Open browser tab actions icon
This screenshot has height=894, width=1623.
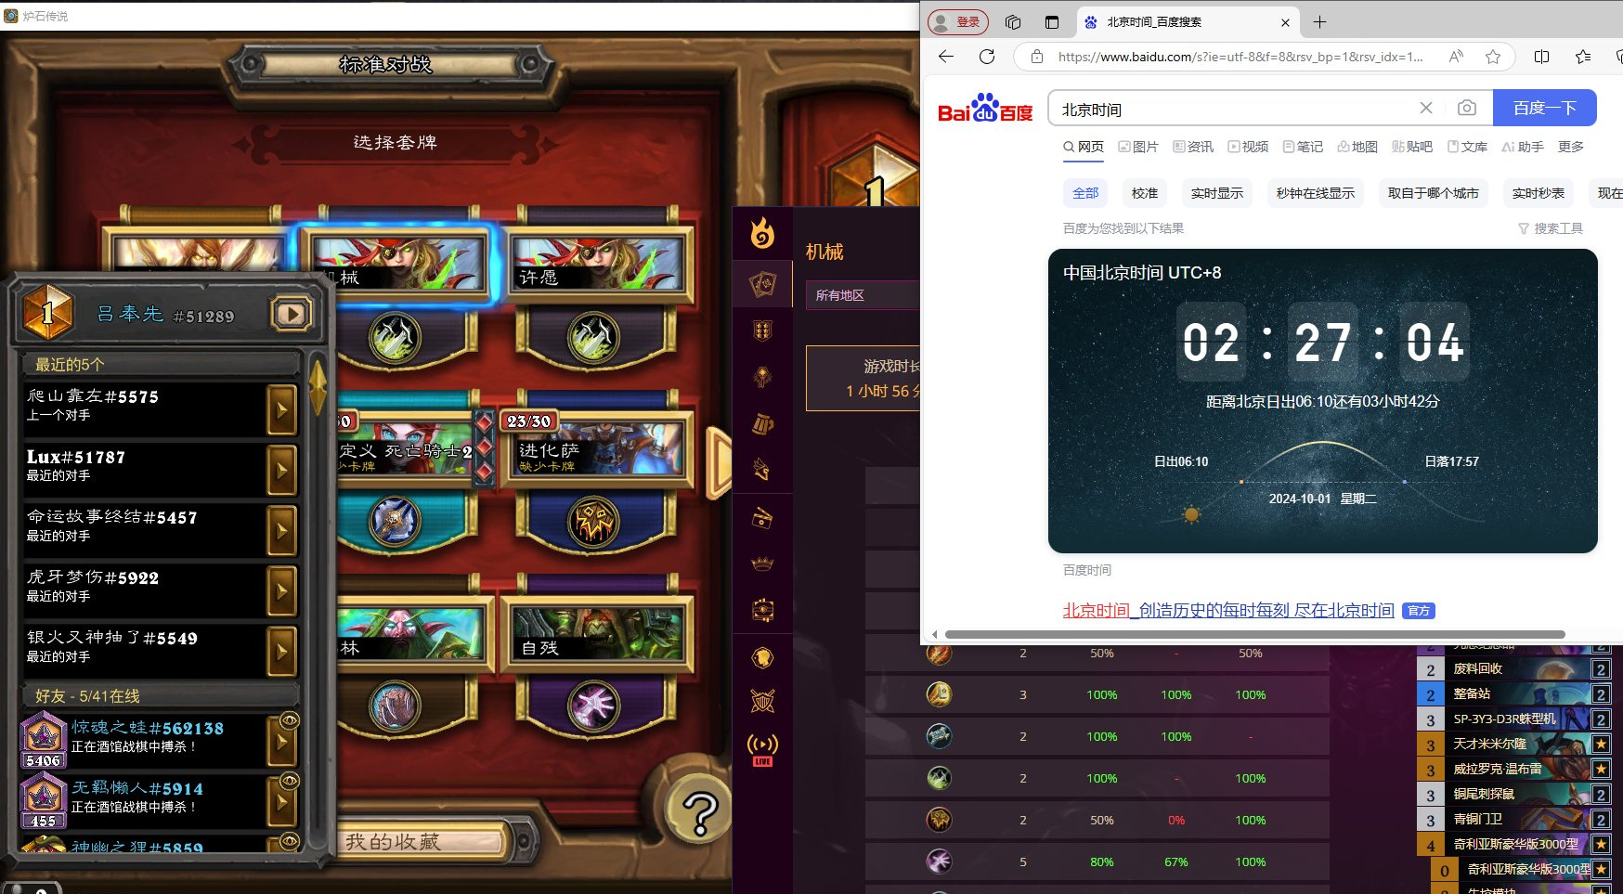[x=1051, y=22]
